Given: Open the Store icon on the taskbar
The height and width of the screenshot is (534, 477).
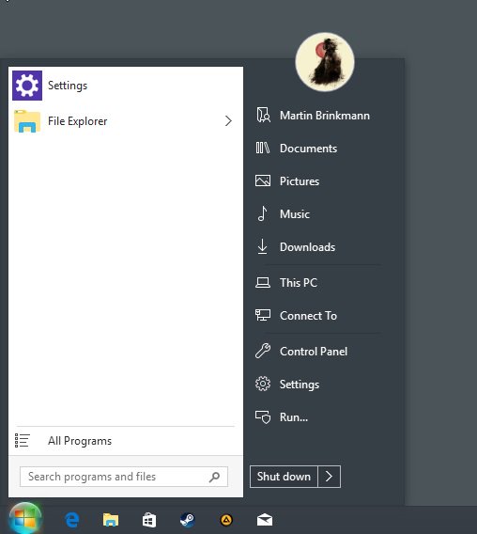Looking at the screenshot, I should point(149,520).
